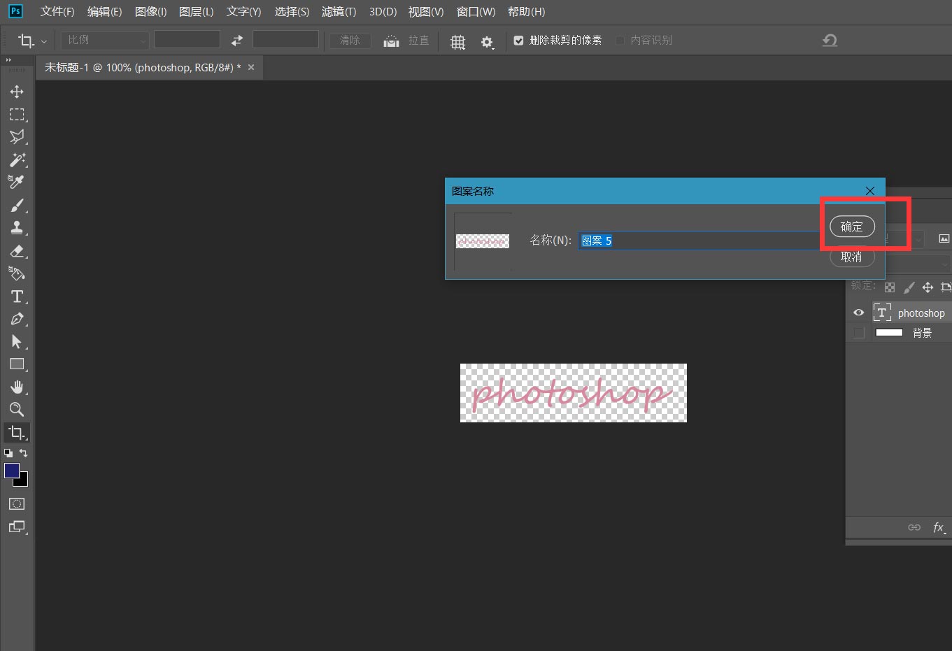Confirm pattern name with 确定 button
Image resolution: width=952 pixels, height=651 pixels.
pos(852,227)
